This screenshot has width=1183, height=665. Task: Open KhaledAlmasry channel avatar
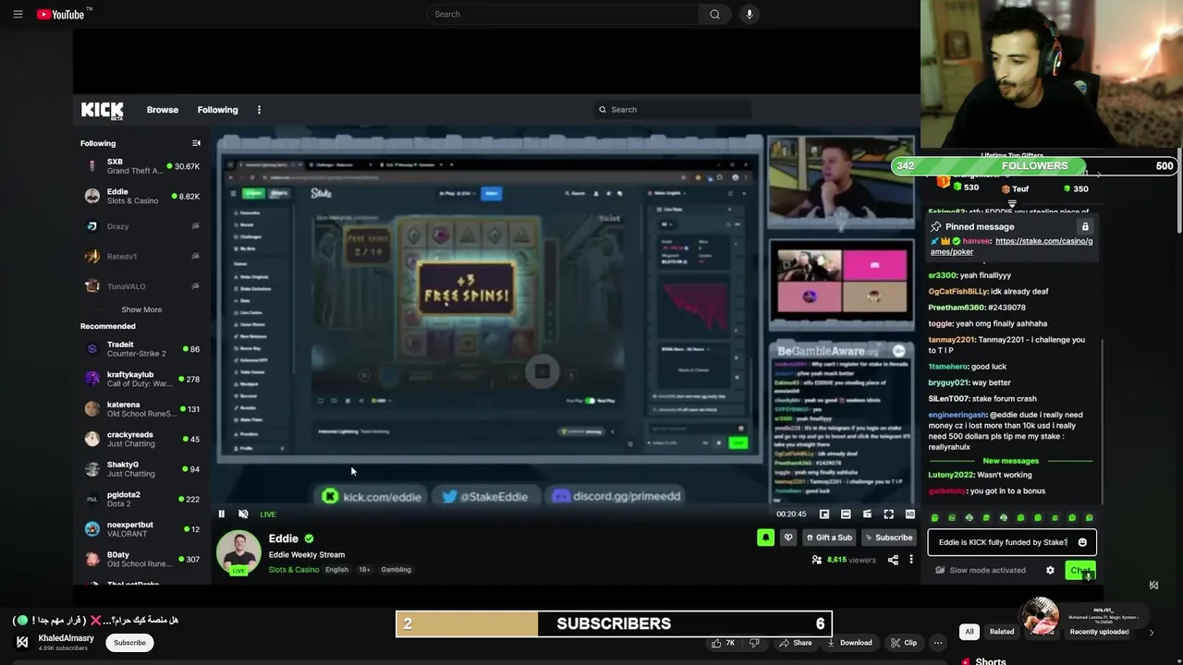(22, 643)
